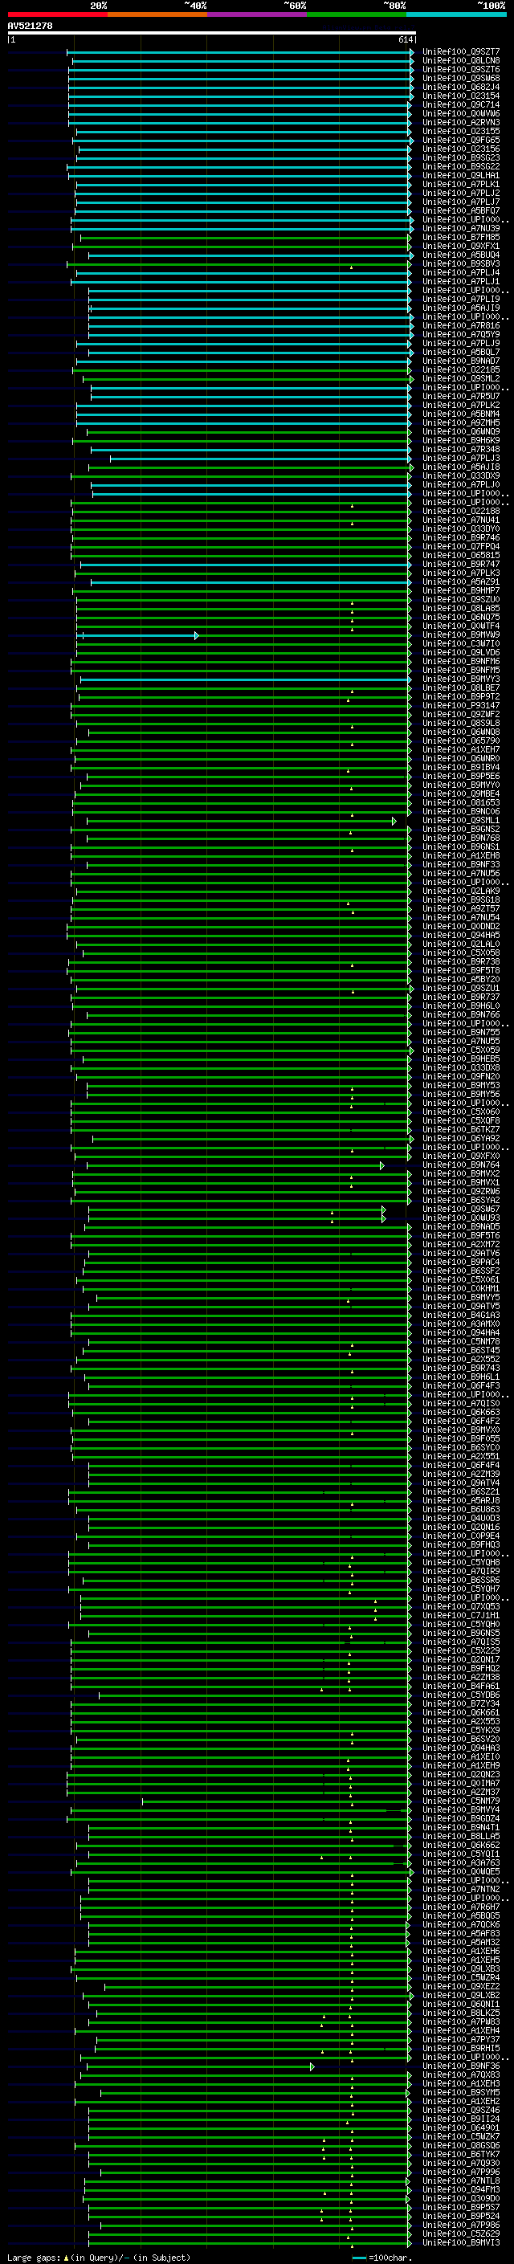
Task: Click the cyan ~100% identity legend bar
Action: click(x=456, y=14)
